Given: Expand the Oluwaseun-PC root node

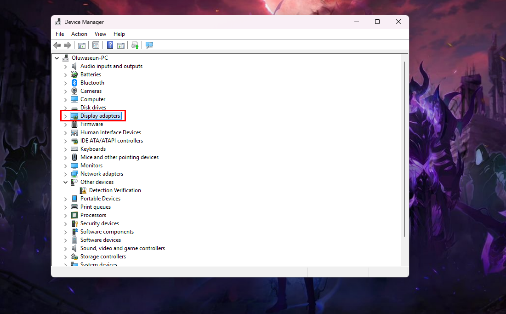Looking at the screenshot, I should pyautogui.click(x=57, y=57).
